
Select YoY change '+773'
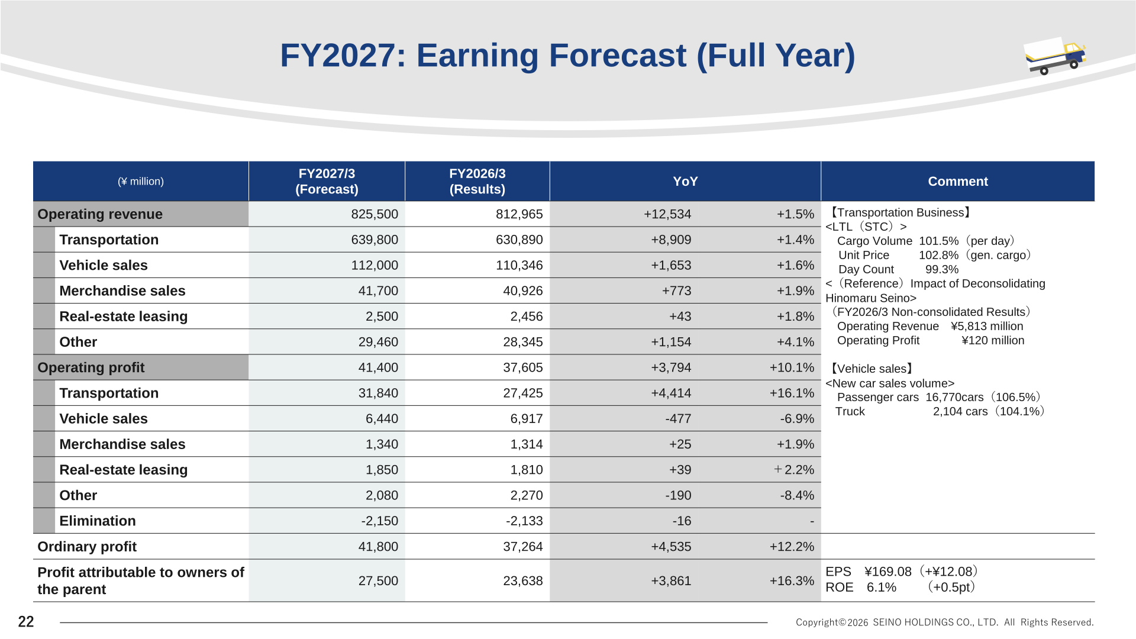676,291
